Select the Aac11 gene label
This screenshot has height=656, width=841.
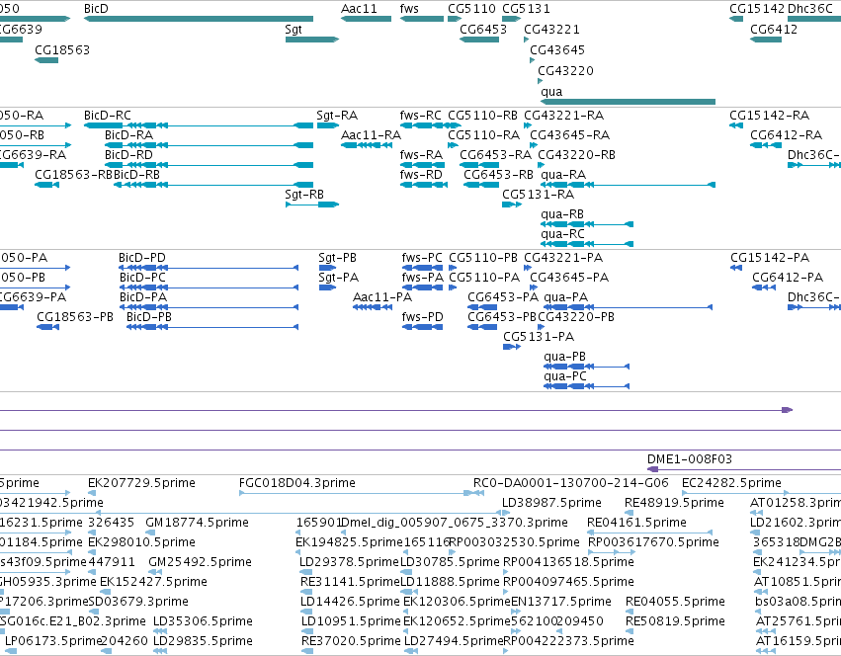[359, 9]
